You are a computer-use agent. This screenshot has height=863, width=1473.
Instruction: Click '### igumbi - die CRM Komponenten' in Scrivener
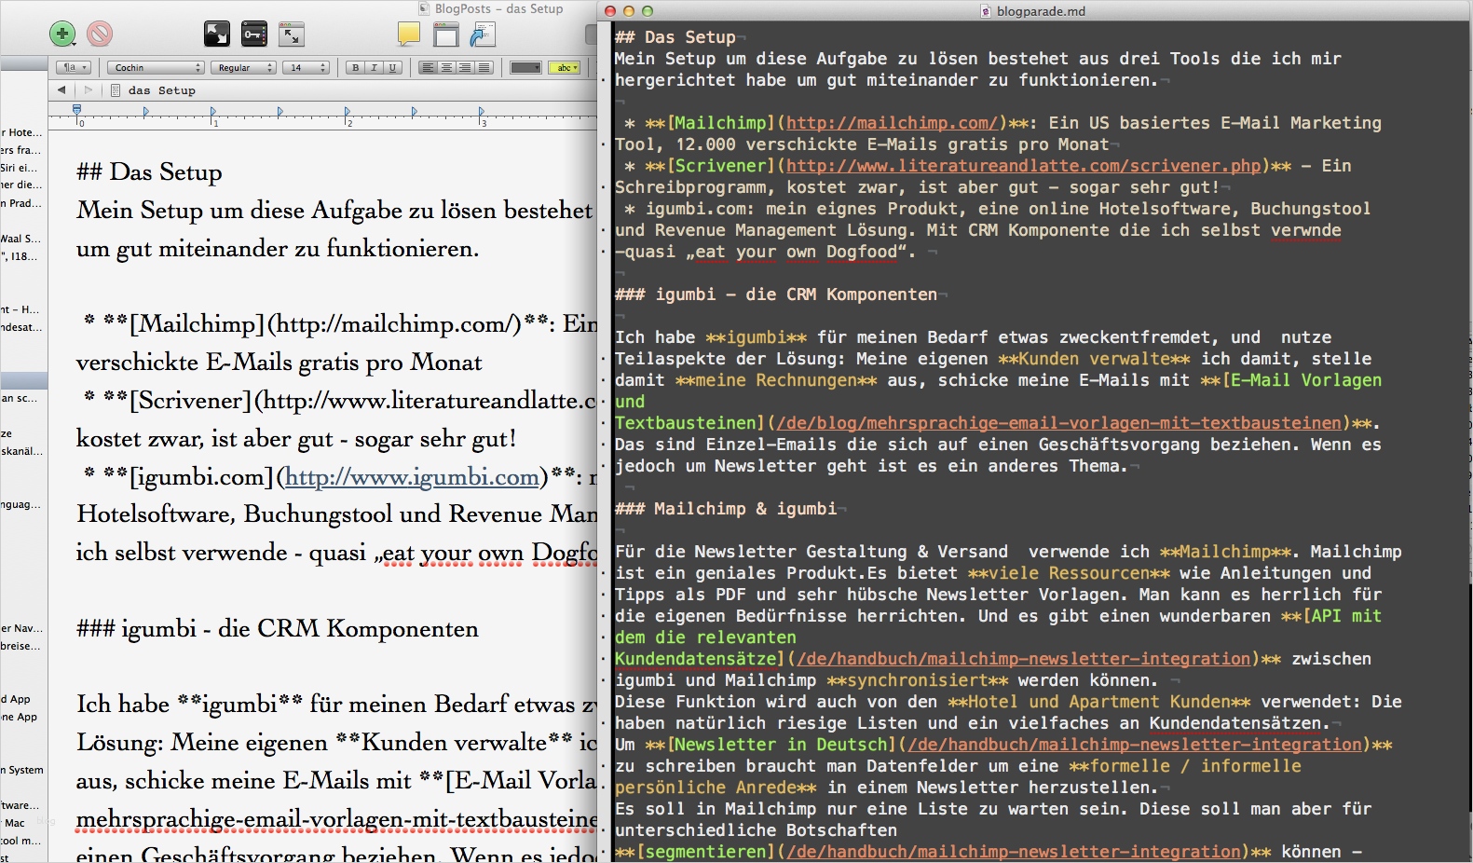278,629
